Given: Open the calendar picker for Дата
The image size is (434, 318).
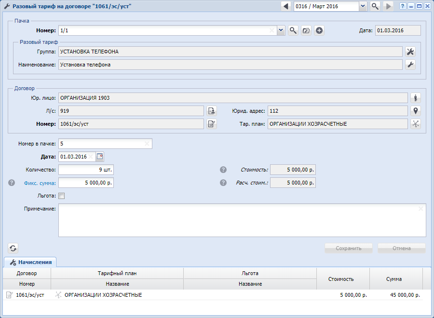Looking at the screenshot, I should point(100,157).
